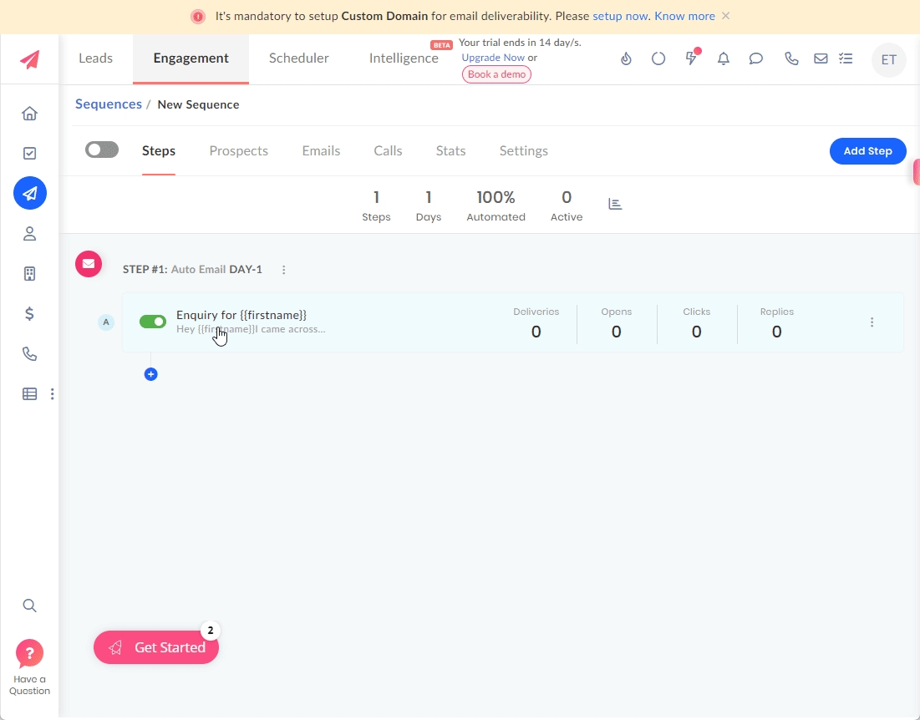Click the blue plus icon below step
Screen dimensions: 920x720
click(x=151, y=374)
